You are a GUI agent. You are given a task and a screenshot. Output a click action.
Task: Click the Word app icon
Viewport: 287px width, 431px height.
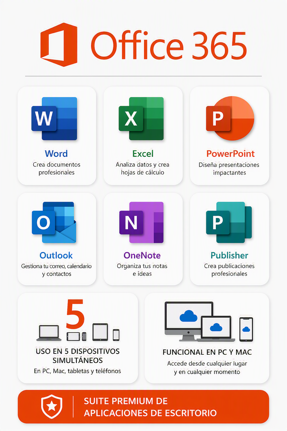[54, 118]
